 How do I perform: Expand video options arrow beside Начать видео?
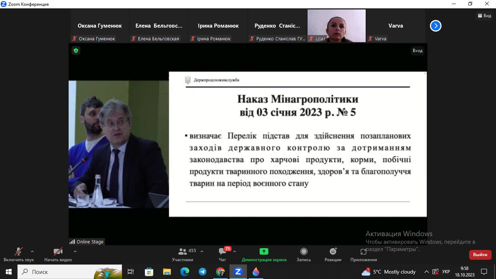point(75,251)
